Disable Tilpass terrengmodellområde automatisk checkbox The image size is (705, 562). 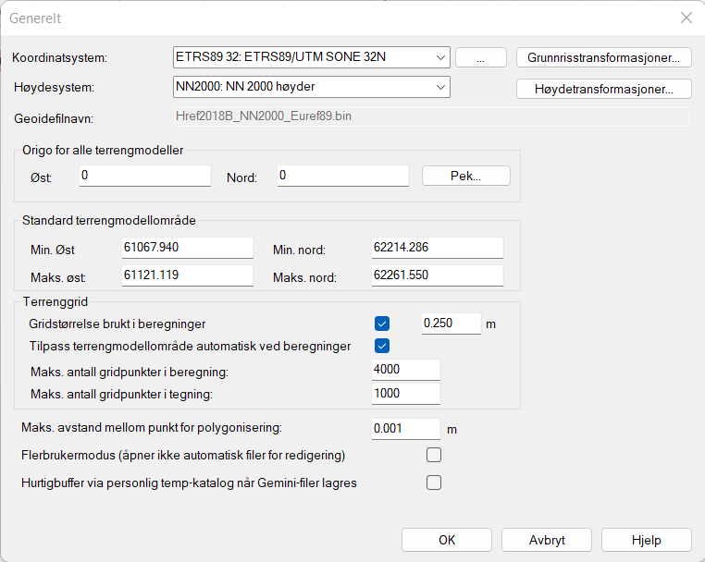[x=382, y=346]
